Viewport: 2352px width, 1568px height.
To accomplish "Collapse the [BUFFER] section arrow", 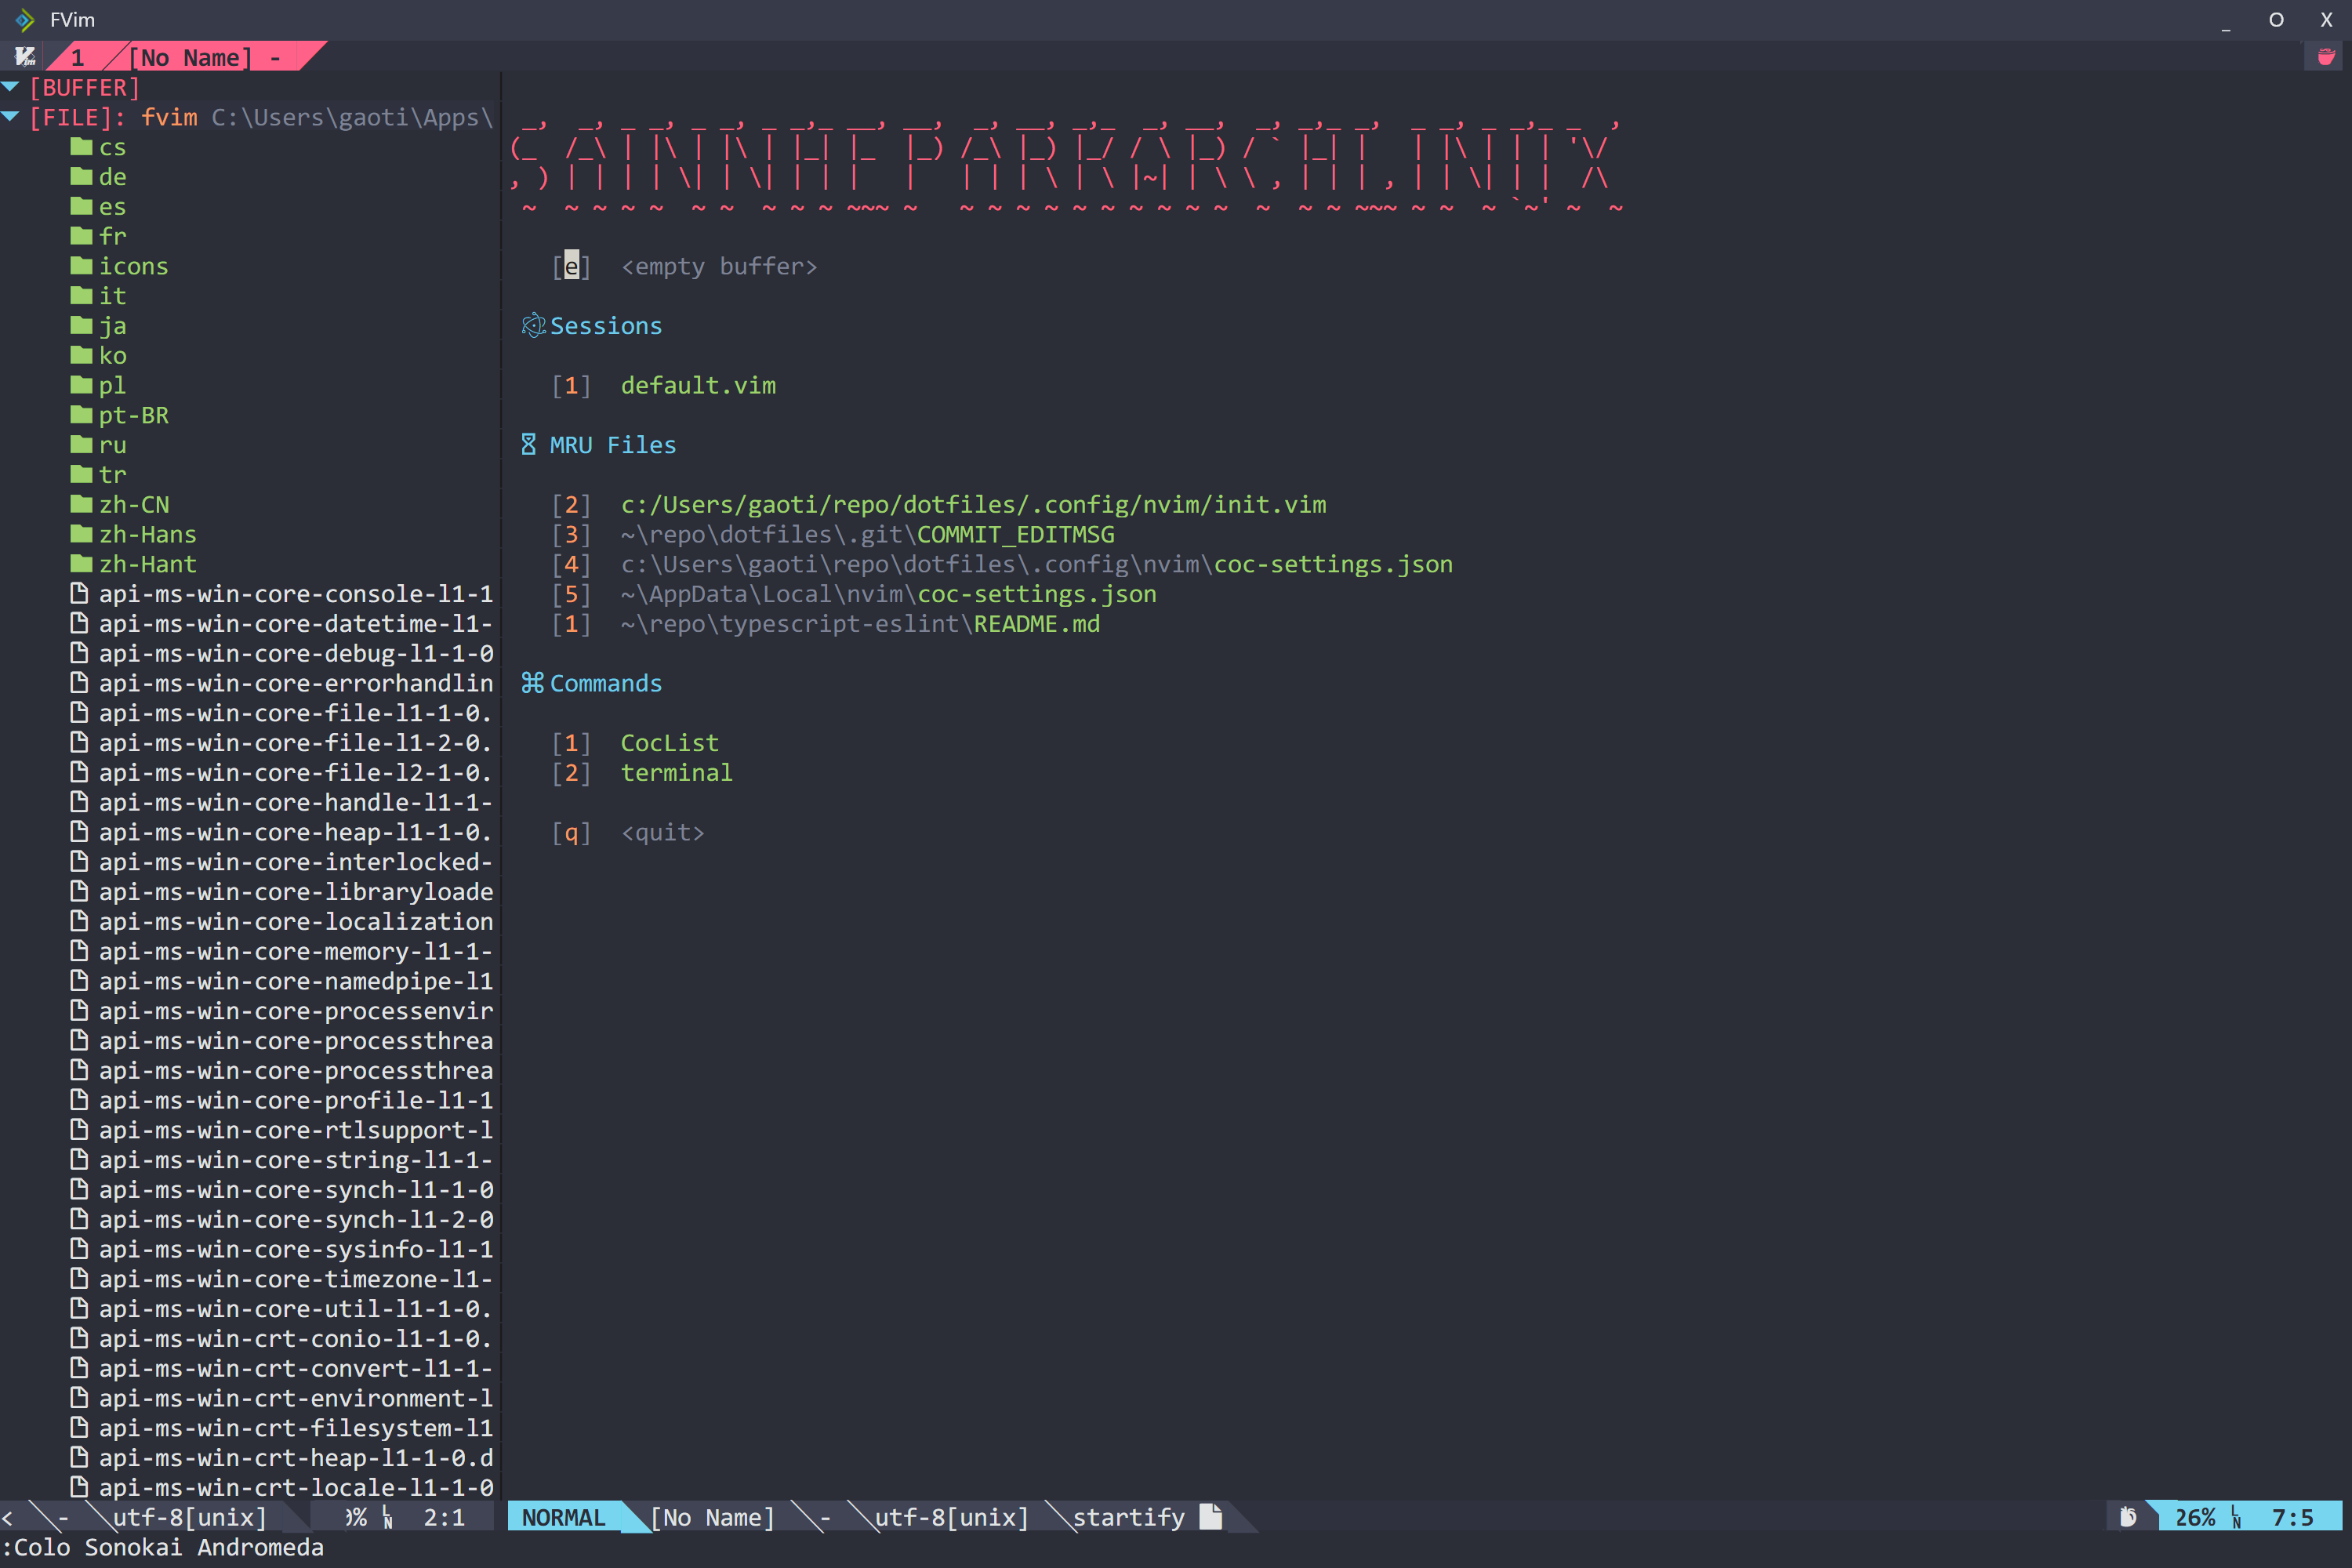I will (11, 88).
